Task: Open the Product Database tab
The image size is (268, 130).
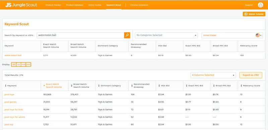Action: pyautogui.click(x=75, y=5)
